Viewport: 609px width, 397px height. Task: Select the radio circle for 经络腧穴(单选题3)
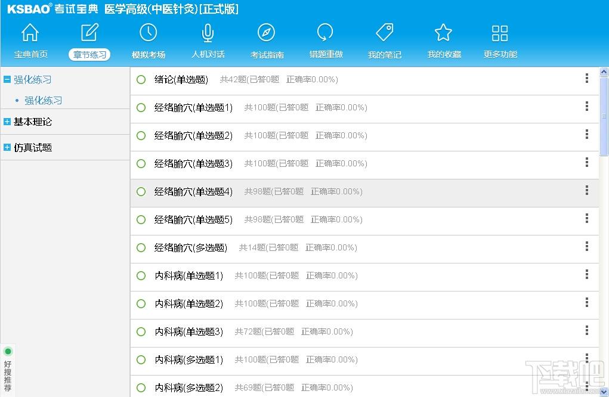(141, 163)
